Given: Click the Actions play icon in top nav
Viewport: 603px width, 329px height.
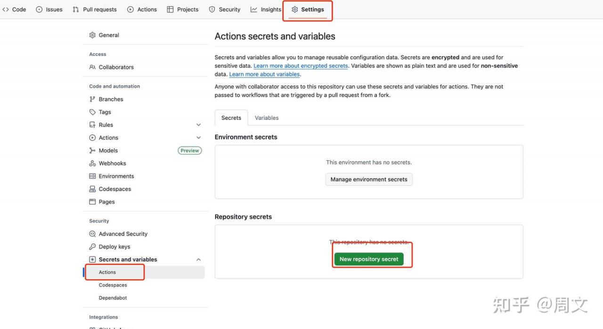Looking at the screenshot, I should click(x=130, y=9).
